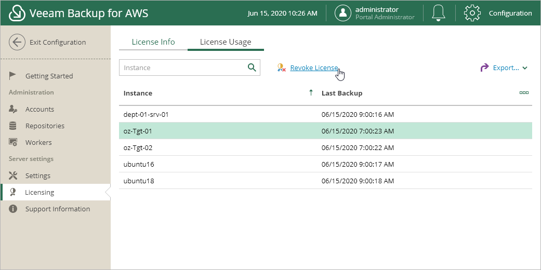Click the Revoke License link

point(314,68)
